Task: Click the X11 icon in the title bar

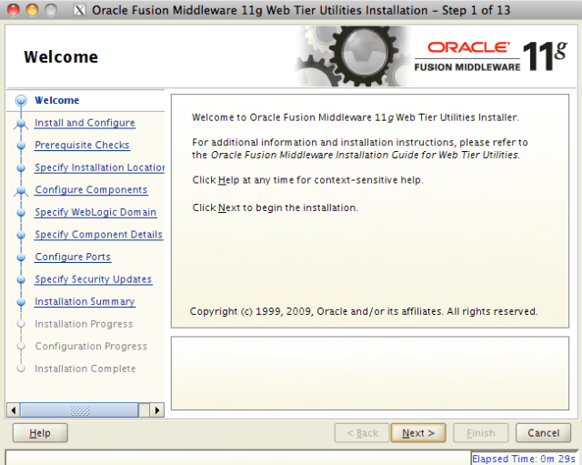Action: pyautogui.click(x=79, y=11)
